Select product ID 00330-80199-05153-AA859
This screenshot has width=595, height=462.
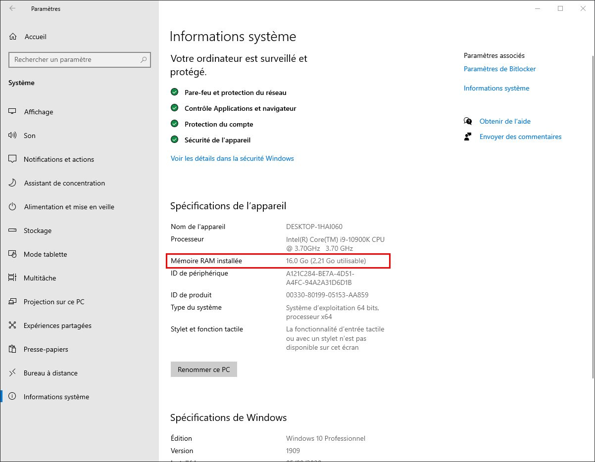point(327,295)
